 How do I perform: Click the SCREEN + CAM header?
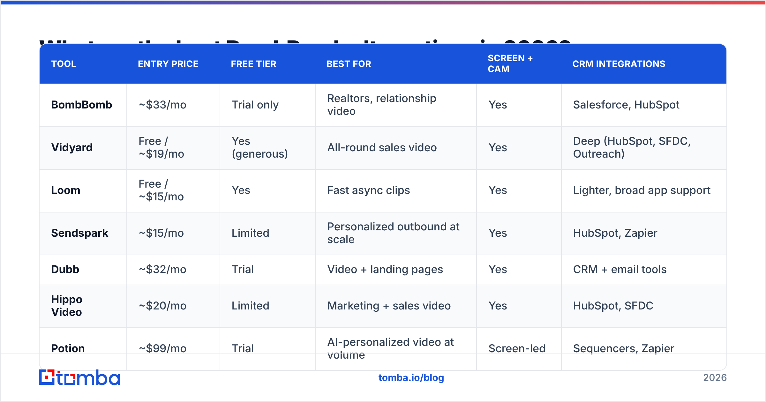pos(510,63)
